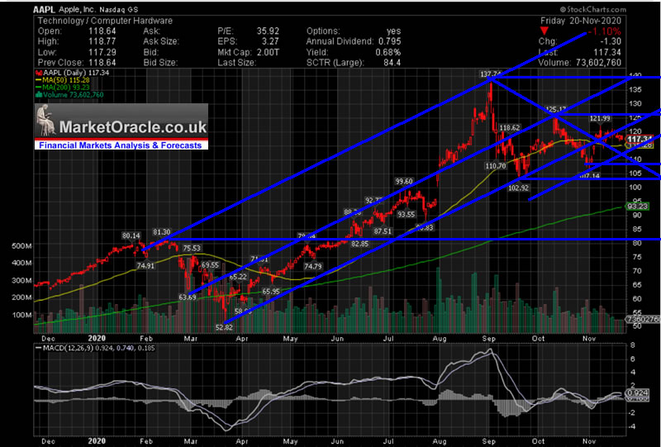Viewport: 661px width, 447px height.
Task: Click the 82.85 price label
Action: 360,244
